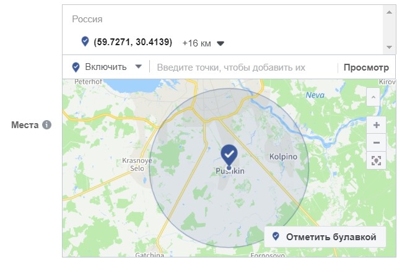
Task: Click Krasnoye Selo on the map
Action: pyautogui.click(x=137, y=165)
